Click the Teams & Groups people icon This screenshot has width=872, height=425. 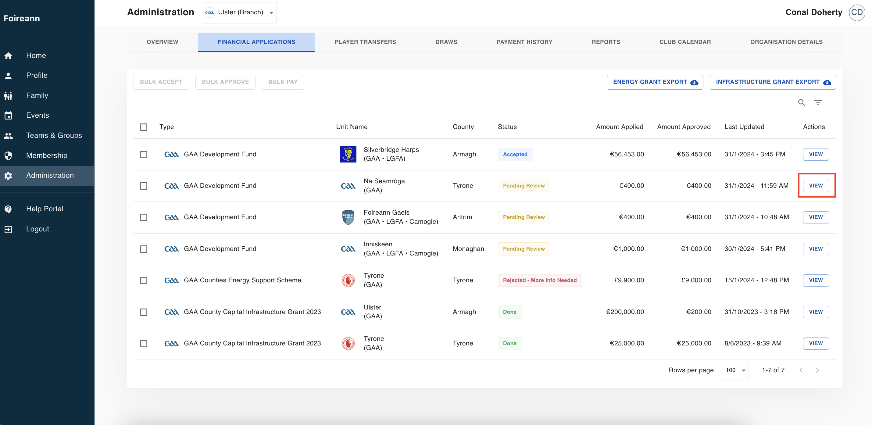pos(9,135)
